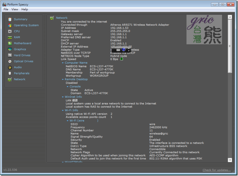The image size is (238, 176).
Task: Select the Graphics monitor icon
Action: click(x=10, y=49)
